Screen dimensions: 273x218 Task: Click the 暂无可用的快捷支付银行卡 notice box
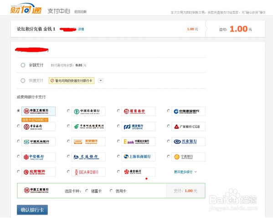pos(72,80)
